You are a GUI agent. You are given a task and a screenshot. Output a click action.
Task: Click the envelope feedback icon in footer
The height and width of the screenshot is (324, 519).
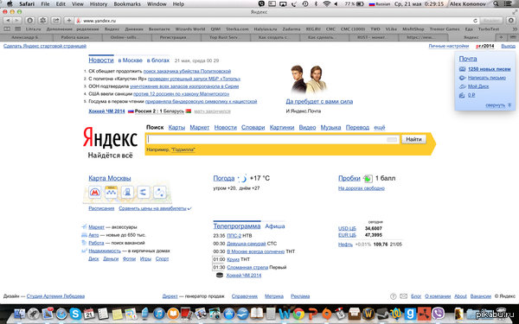click(403, 296)
